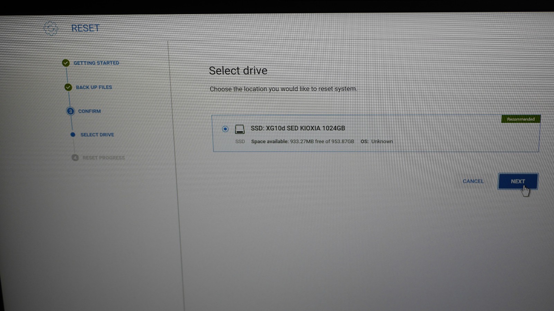
Task: Click the green Recommended badge
Action: click(521, 119)
